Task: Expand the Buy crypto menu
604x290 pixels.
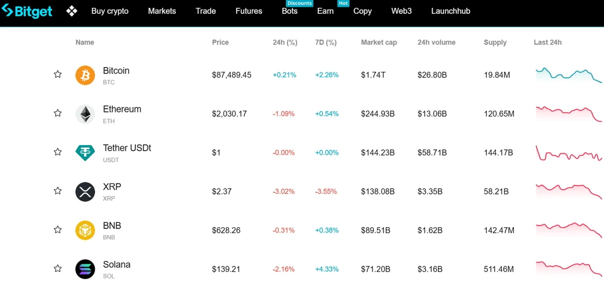Action: pyautogui.click(x=110, y=11)
